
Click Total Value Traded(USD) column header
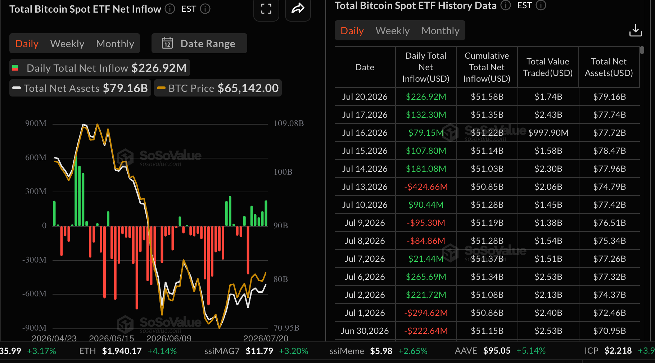548,67
